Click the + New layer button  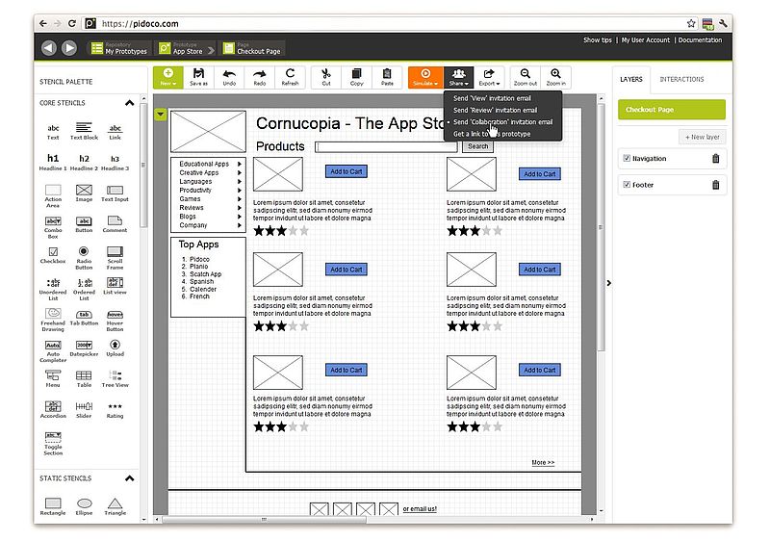702,137
